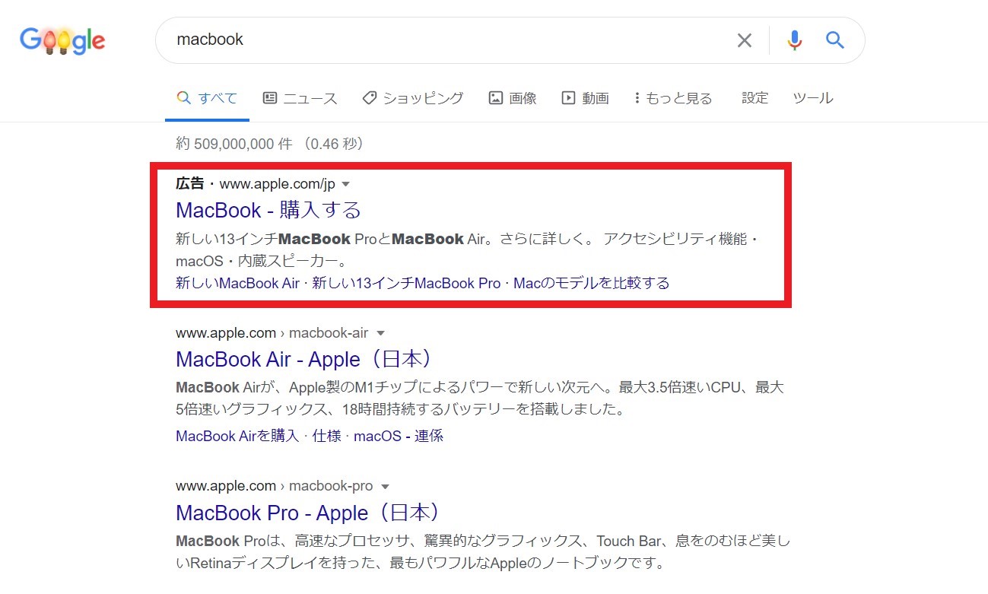Screen dimensions: 988x594
Task: Open 設定 search settings
Action: pos(755,98)
